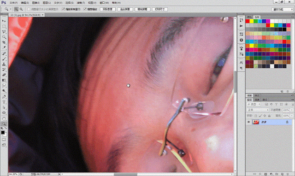The height and width of the screenshot is (176, 295).
Task: Select the Pen tool
Action: [x=4, y=97]
